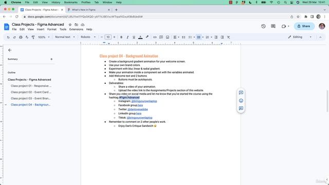Click the Insert link icon

click(x=155, y=37)
